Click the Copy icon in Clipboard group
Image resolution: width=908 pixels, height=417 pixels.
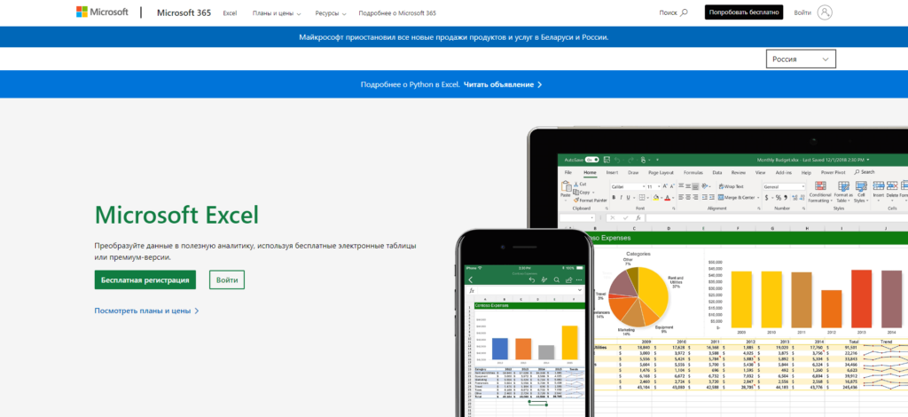(576, 193)
